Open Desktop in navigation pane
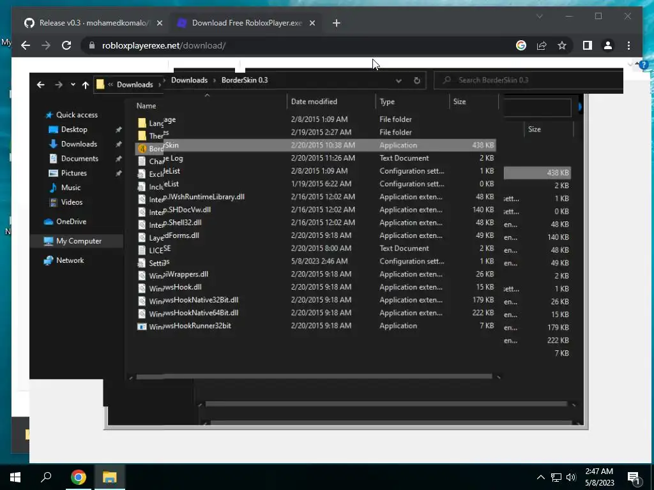This screenshot has height=490, width=654. [74, 129]
